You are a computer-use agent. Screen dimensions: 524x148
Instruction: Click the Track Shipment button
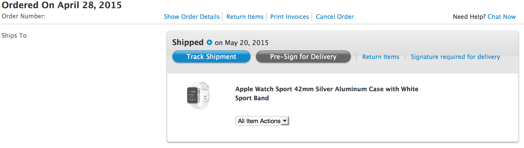point(211,57)
